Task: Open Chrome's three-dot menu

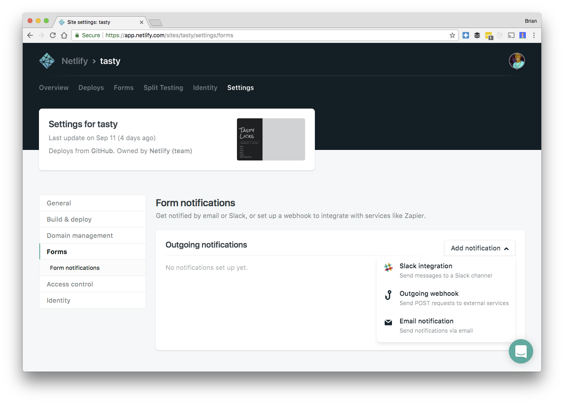Action: coord(534,35)
